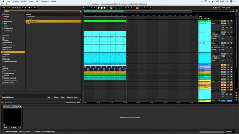The width and height of the screenshot is (239, 134).
Task: Open MIDI Effects category
Action: (x=8, y=47)
